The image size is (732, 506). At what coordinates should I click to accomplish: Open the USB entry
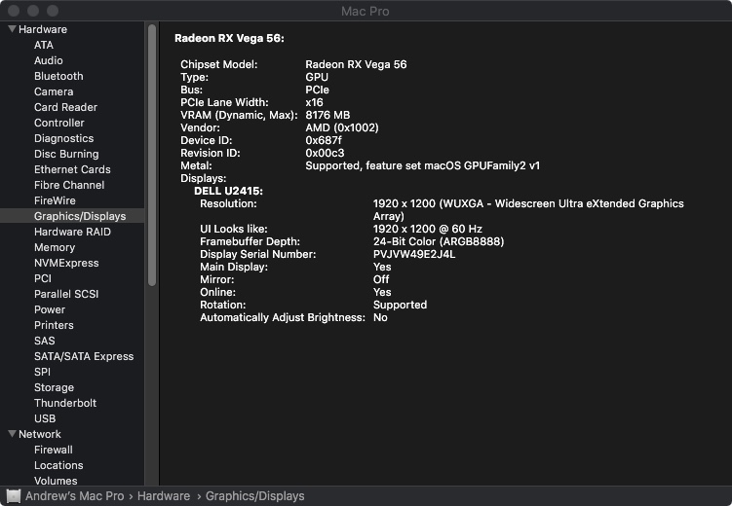pyautogui.click(x=45, y=418)
